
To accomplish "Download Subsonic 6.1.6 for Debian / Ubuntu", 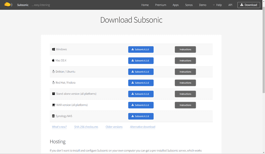I will (x=141, y=72).
